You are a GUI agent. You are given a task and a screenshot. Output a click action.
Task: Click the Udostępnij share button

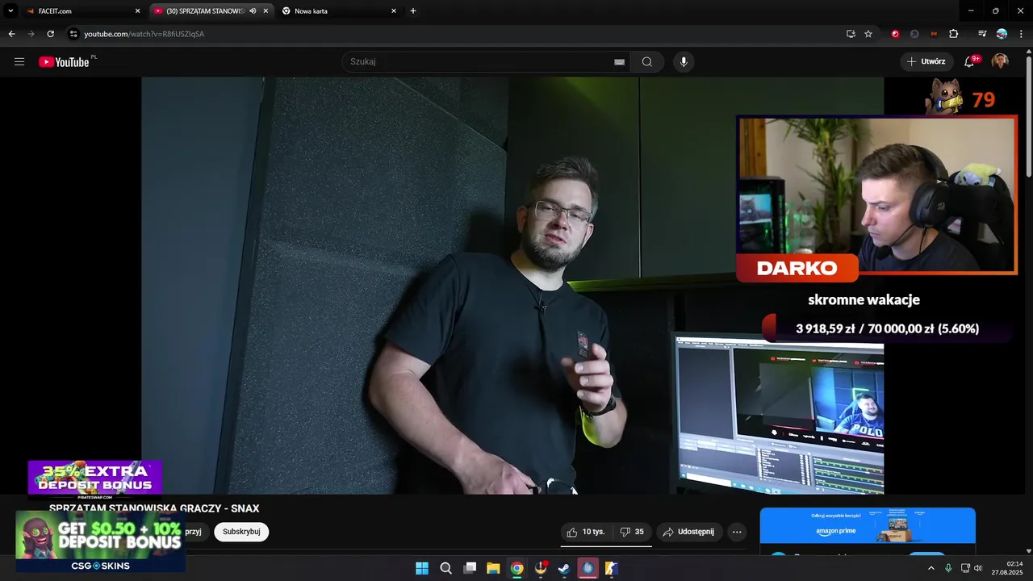(688, 532)
